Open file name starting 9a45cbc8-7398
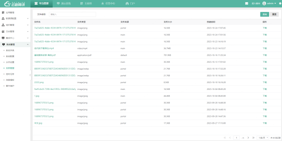 coord(55,89)
